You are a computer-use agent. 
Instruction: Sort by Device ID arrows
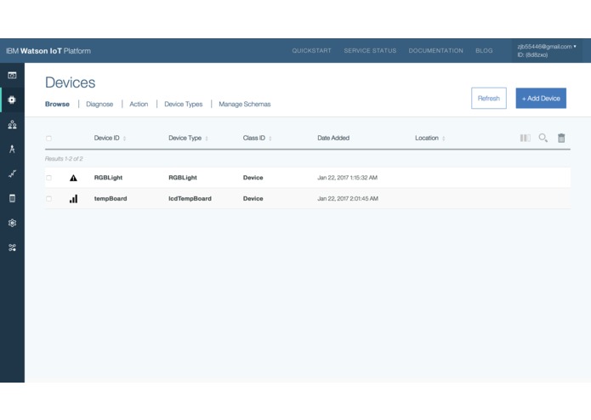tap(124, 139)
